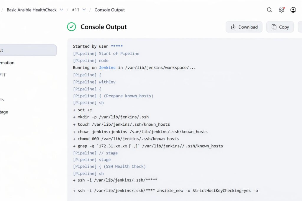Open the Basic Ansible HealthCheck breadcrumb link
Screen dimensions: 302x201
(32, 10)
